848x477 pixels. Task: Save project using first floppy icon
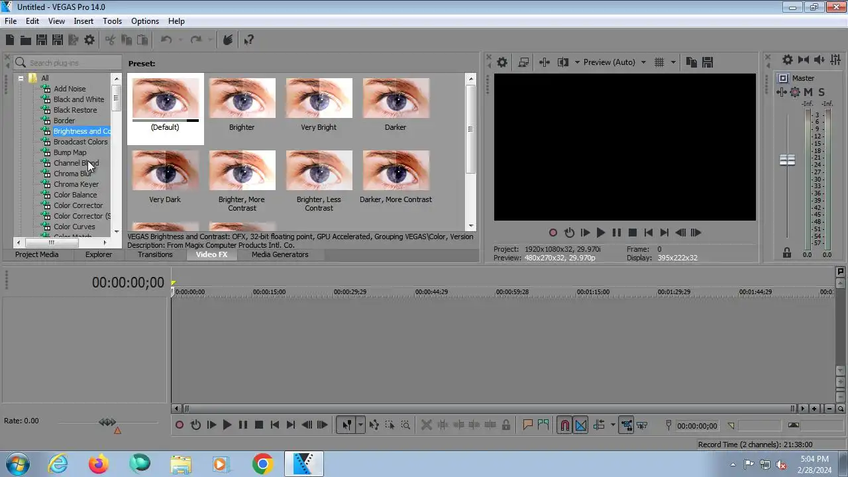(42, 40)
